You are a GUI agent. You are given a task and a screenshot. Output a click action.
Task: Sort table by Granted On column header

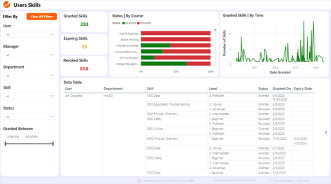281,89
